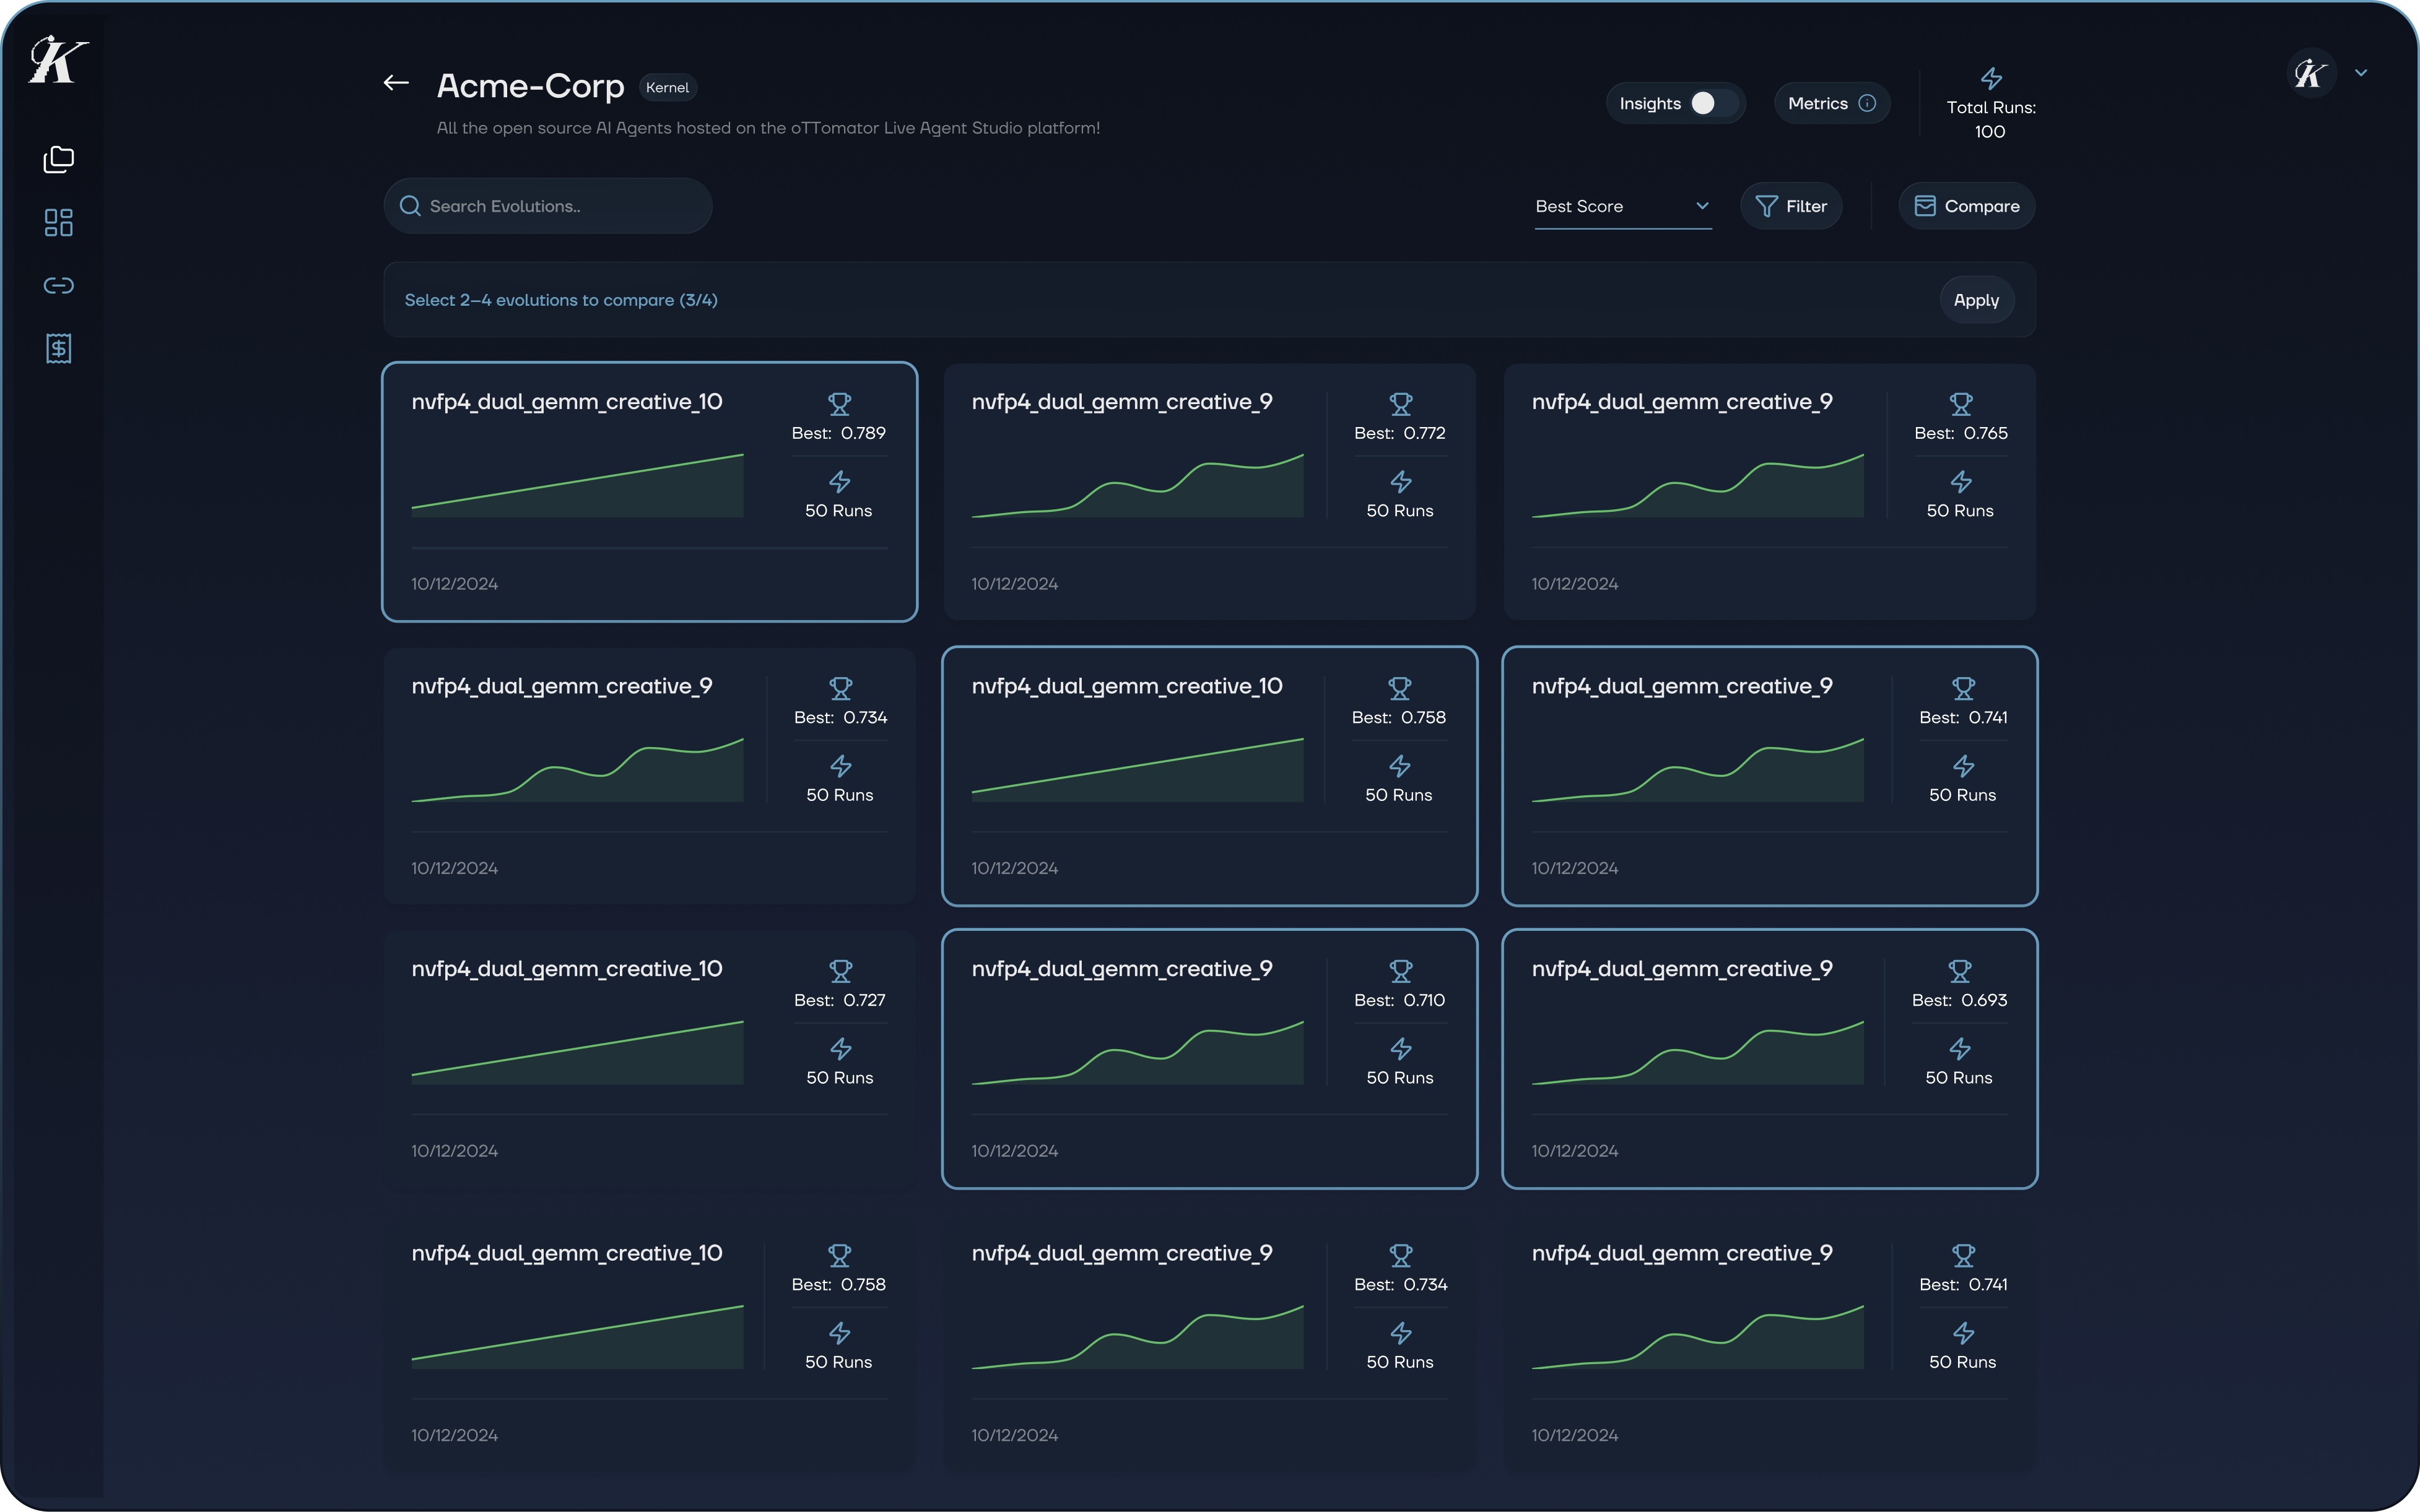The width and height of the screenshot is (2420, 1512).
Task: Open the stacked files sidebar icon
Action: [59, 159]
